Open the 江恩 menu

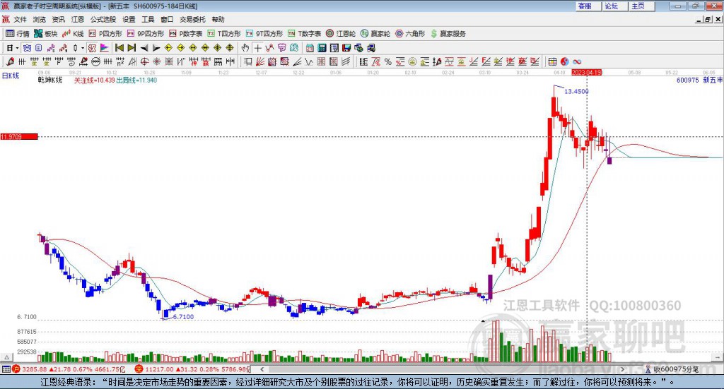(78, 19)
